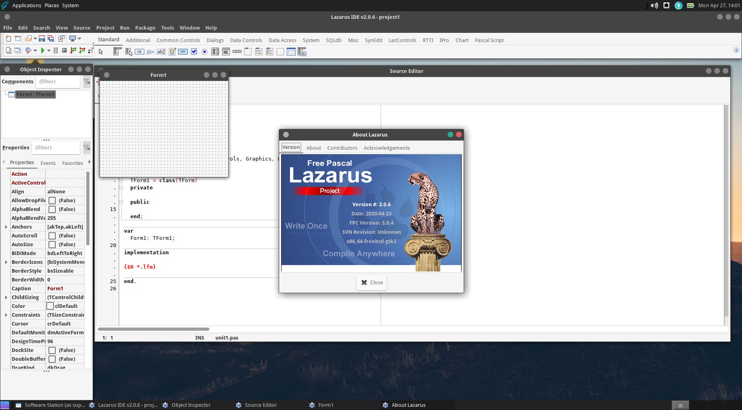
Task: Clear the Components filter icon
Action: 87,82
